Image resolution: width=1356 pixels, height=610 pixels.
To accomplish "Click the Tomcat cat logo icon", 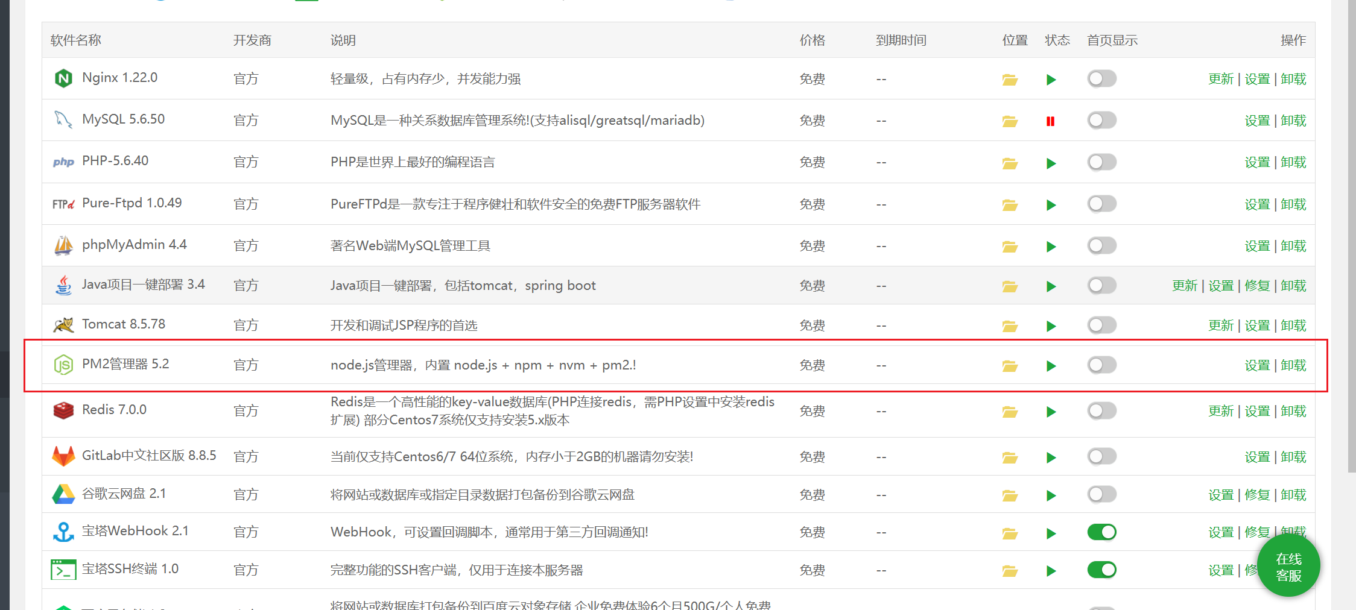I will (x=63, y=325).
